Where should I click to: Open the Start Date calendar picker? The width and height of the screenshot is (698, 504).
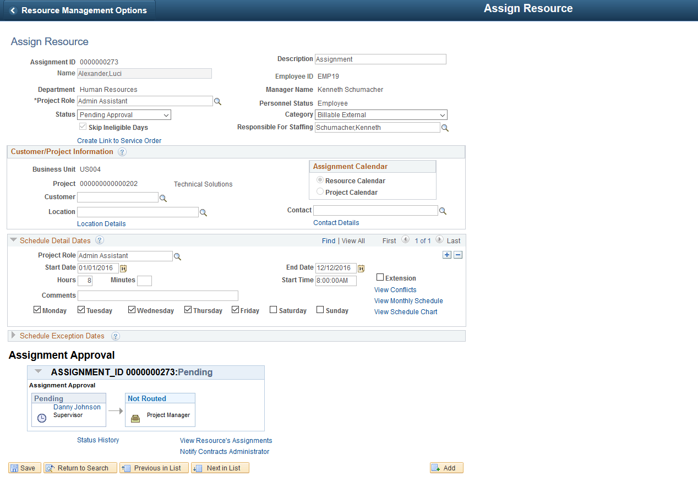pos(123,268)
